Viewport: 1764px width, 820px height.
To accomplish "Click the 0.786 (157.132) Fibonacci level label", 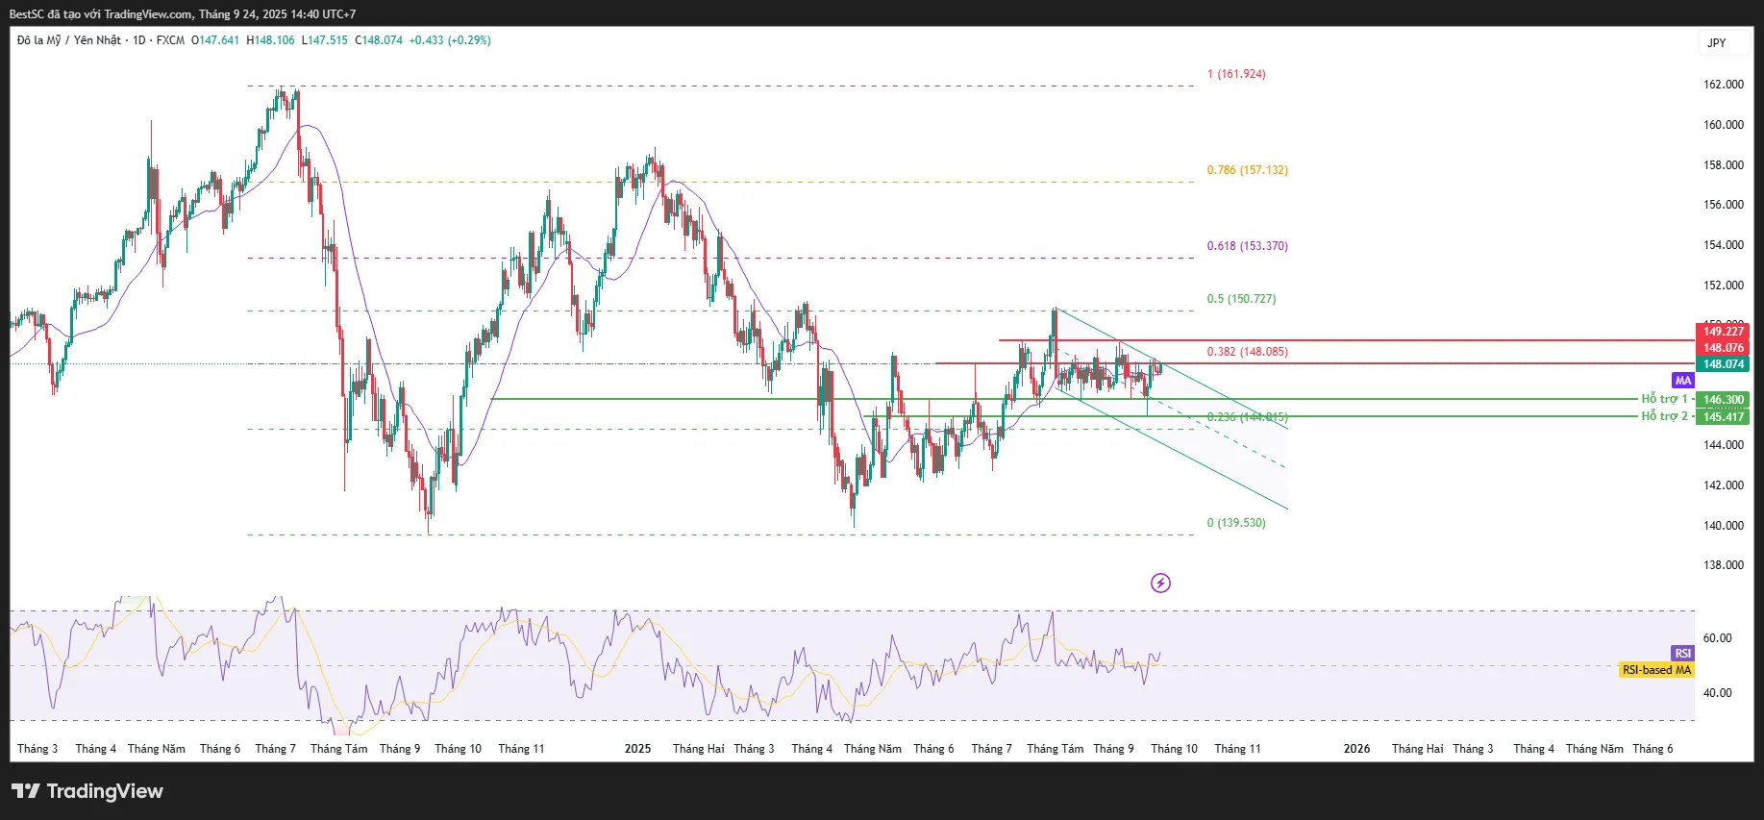I will point(1247,170).
